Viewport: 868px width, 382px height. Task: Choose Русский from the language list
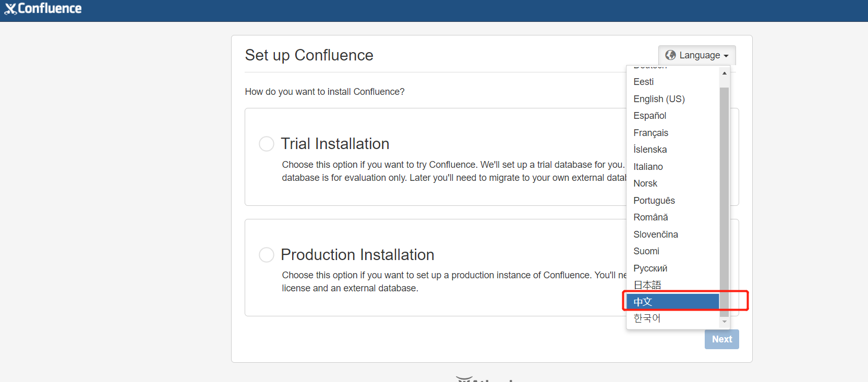coord(673,268)
